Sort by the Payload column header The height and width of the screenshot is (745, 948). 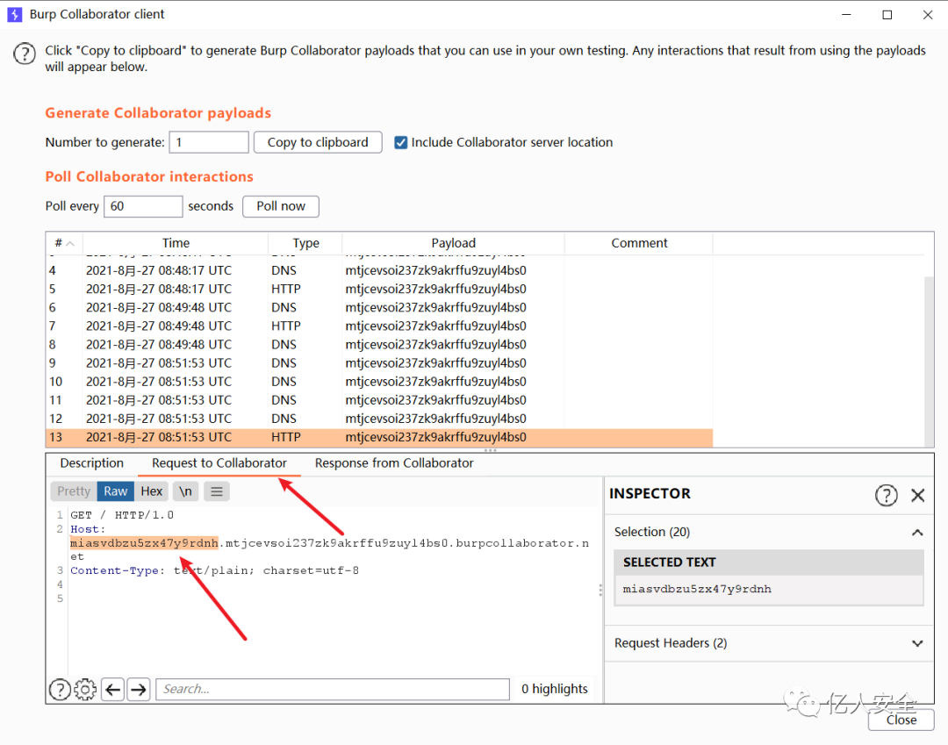tap(453, 243)
